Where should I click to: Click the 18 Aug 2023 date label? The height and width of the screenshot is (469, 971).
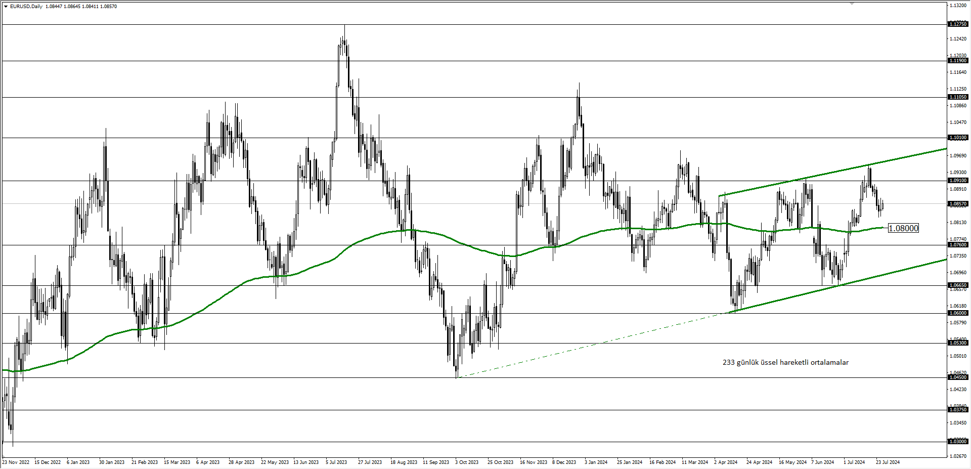click(404, 462)
